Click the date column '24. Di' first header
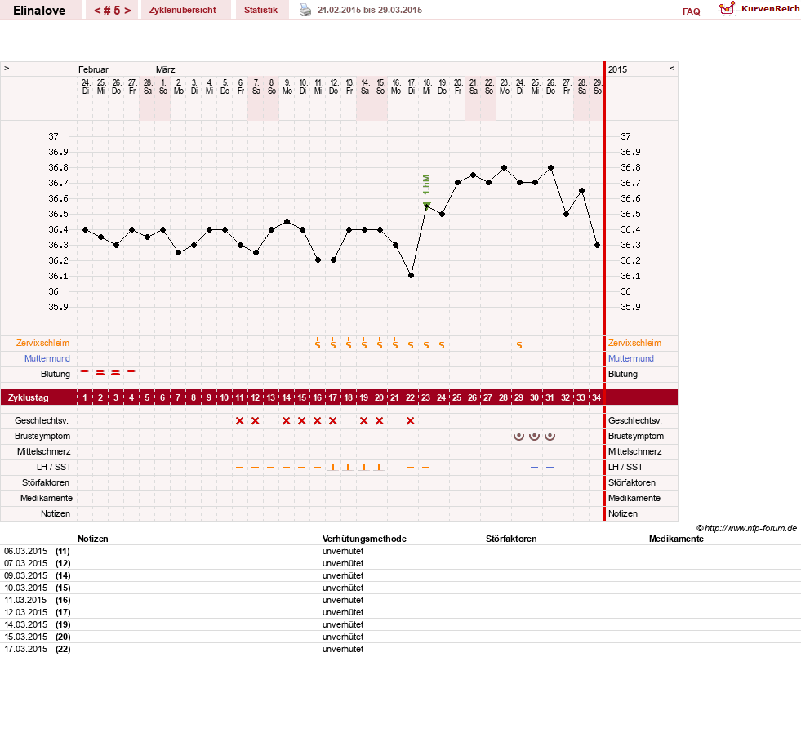The image size is (801, 750). [x=85, y=87]
